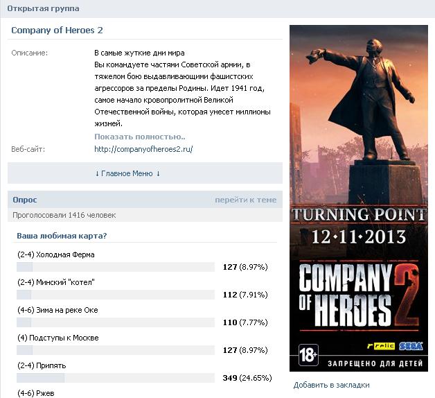Follow the перейти к теме link
The image size is (435, 398).
click(245, 200)
